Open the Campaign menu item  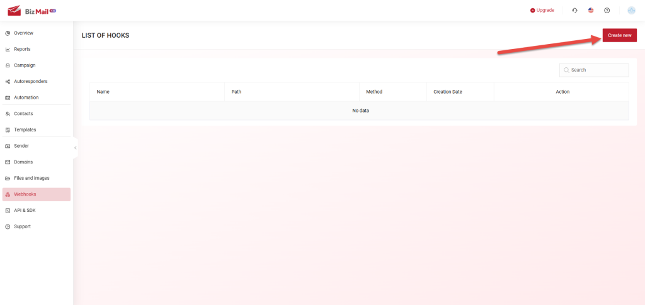pos(25,65)
